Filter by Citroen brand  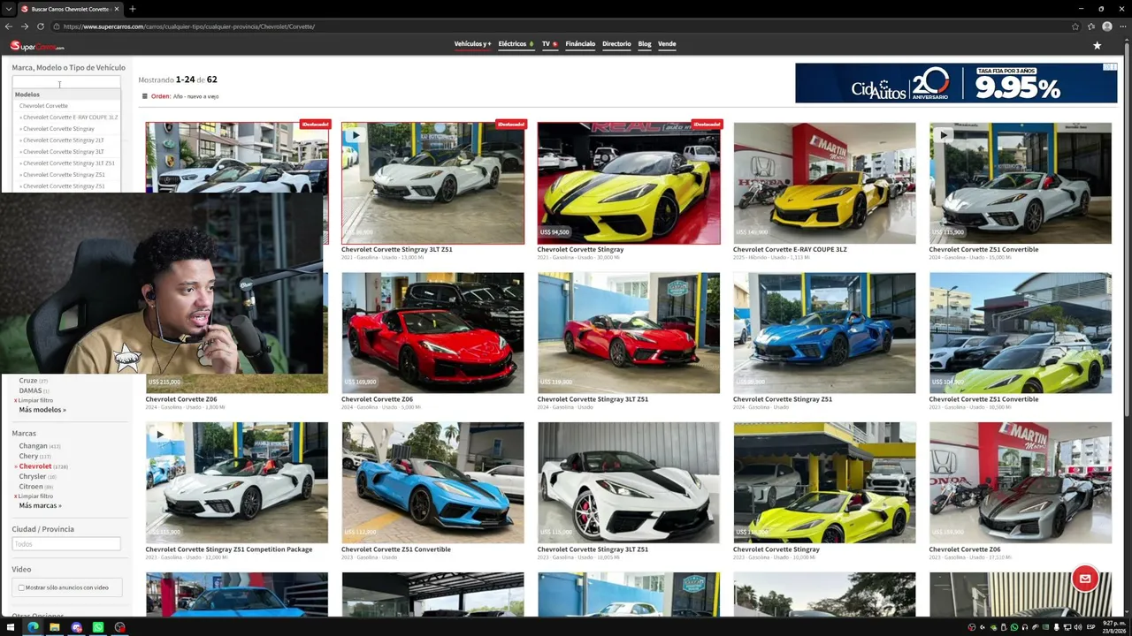[x=31, y=487]
